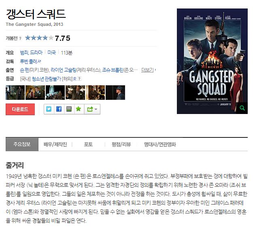255x230 pixels.
Task: Select the 명대사/연관영화 tab
Action: click(160, 144)
